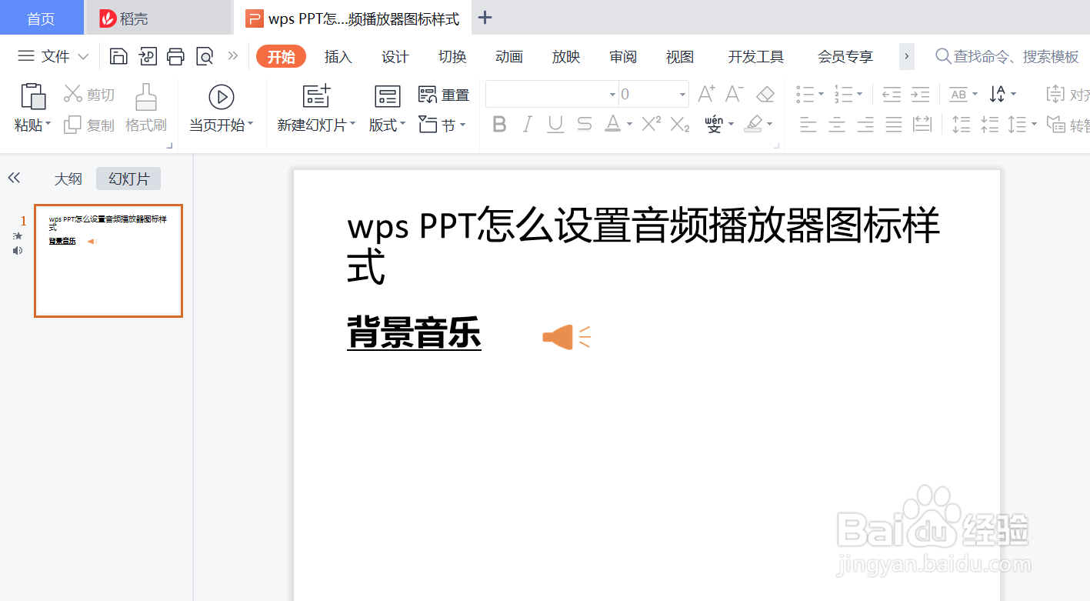Switch to the 插入 tab
The image size is (1090, 601).
[x=338, y=56]
